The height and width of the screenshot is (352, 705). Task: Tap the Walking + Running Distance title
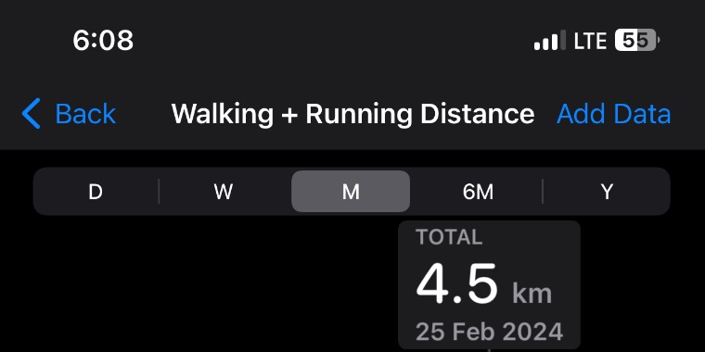click(352, 114)
